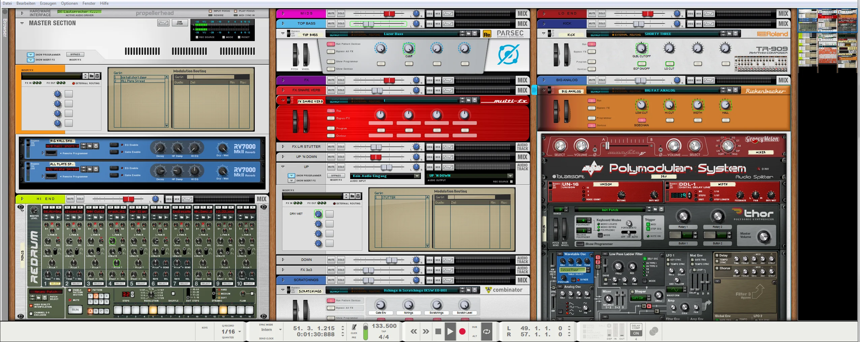
Task: Toggle Run Pattern Devices on TOP BASS
Action: coord(331,44)
